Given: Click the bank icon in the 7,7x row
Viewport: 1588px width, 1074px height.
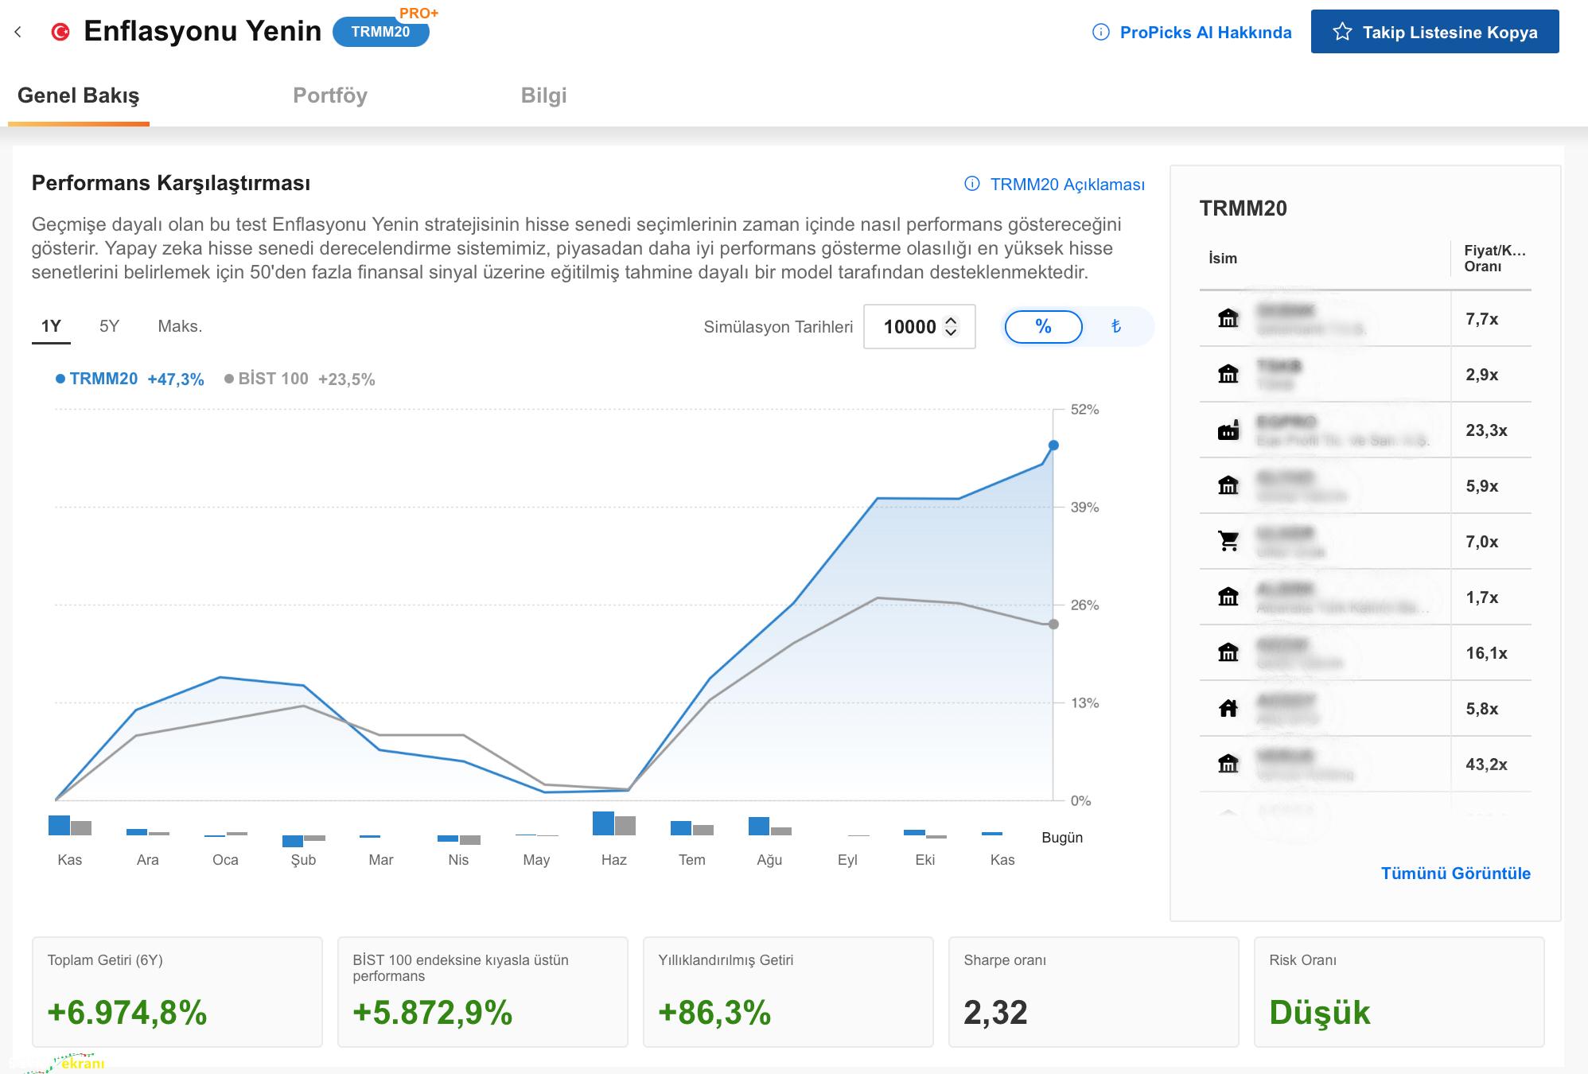Looking at the screenshot, I should click(x=1228, y=318).
